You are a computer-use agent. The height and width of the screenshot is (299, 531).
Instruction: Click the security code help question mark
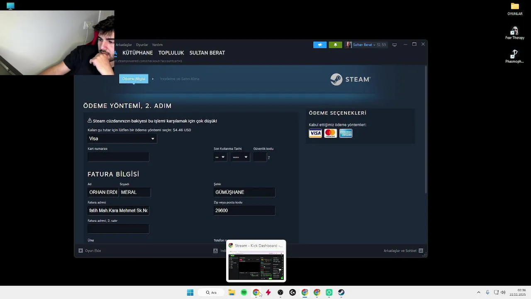coord(269,157)
